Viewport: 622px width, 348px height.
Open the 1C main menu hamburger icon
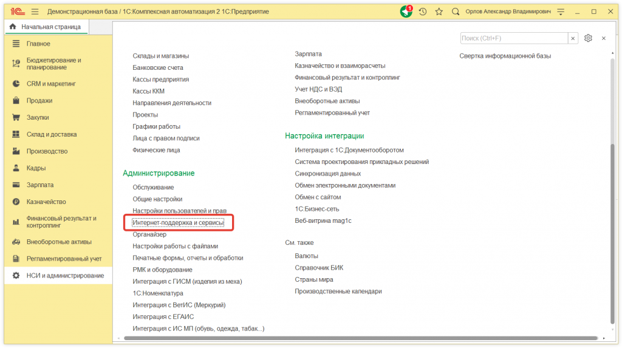coord(35,12)
